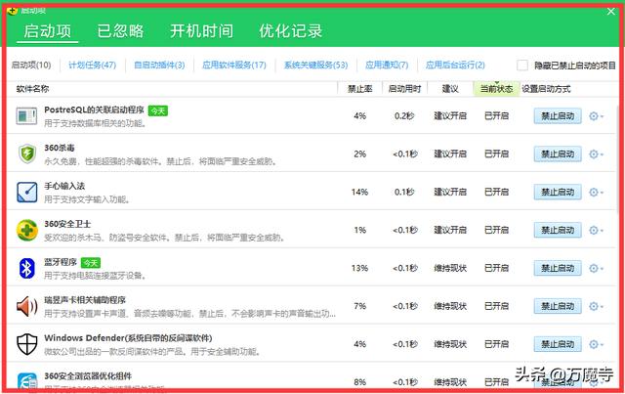
Task: Click the 360杀毒 shield icon
Action: [x=27, y=154]
